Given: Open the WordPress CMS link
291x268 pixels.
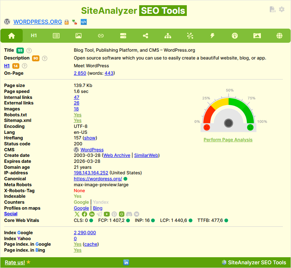Looking at the screenshot, I should coord(92,150).
